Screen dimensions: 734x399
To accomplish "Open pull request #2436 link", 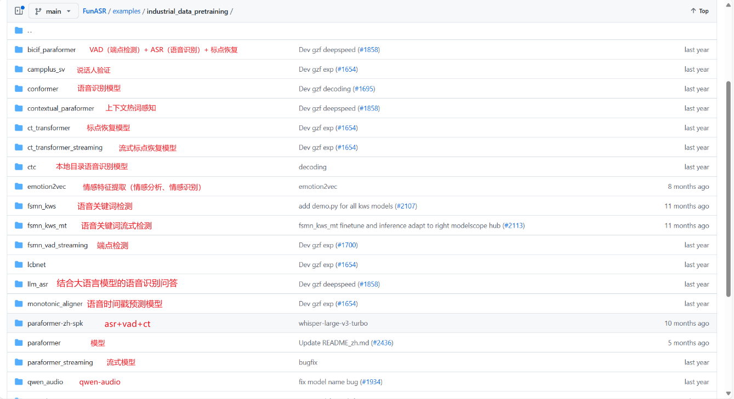I will pyautogui.click(x=382, y=343).
